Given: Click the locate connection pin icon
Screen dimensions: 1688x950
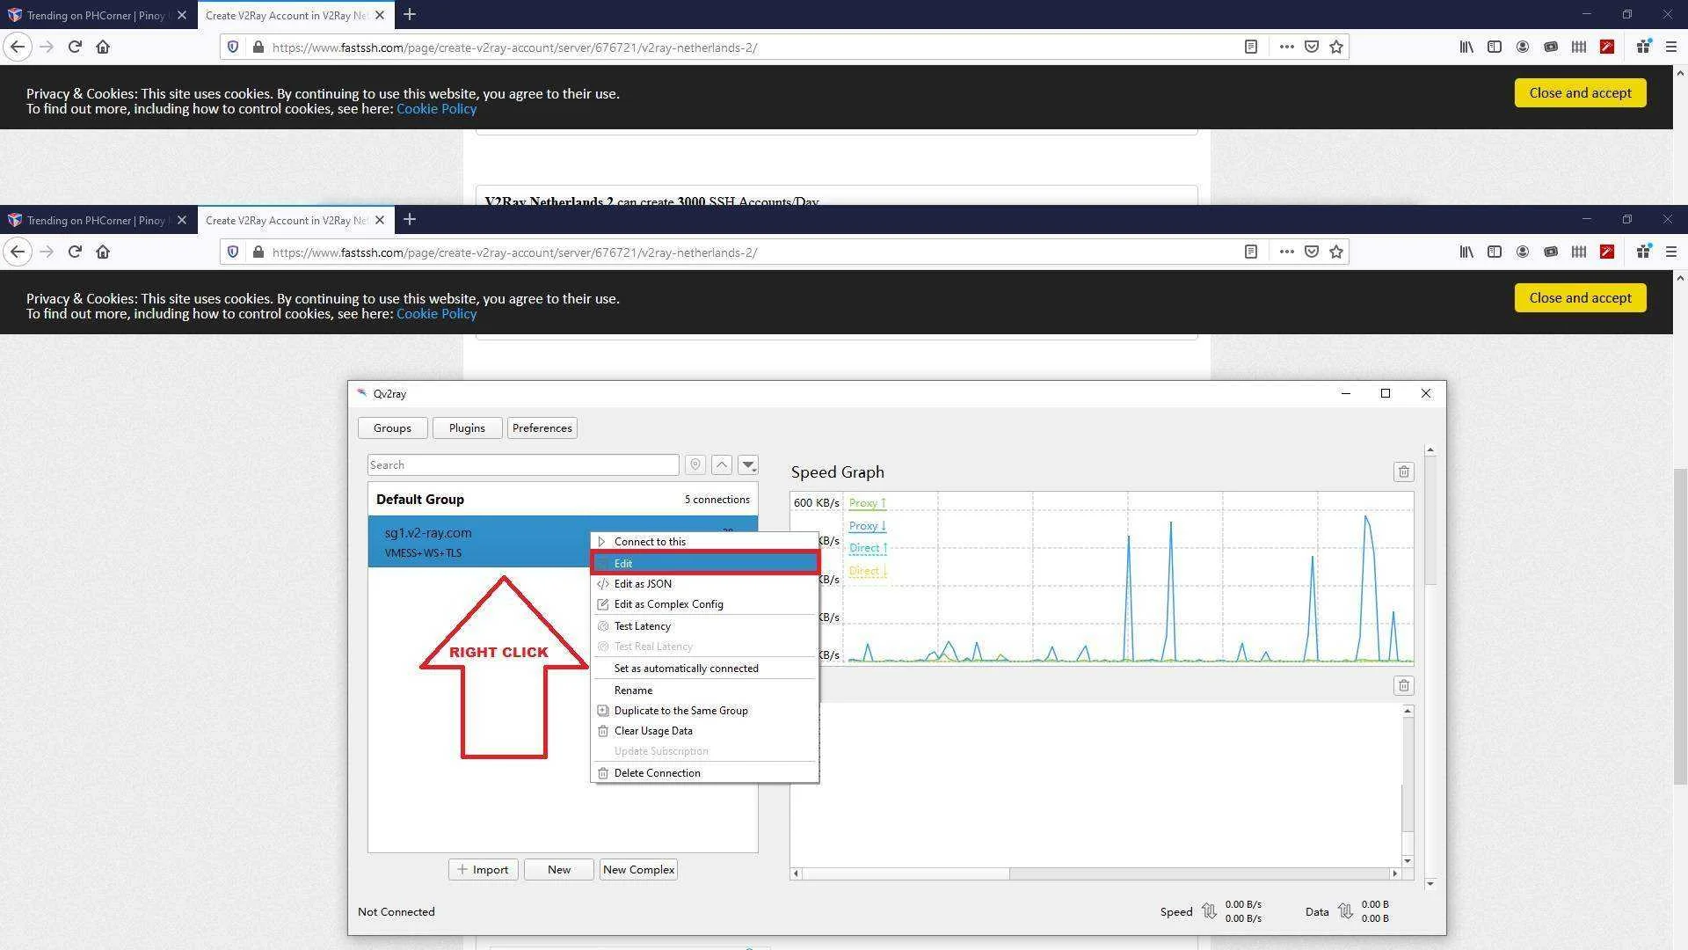Looking at the screenshot, I should coord(695,465).
